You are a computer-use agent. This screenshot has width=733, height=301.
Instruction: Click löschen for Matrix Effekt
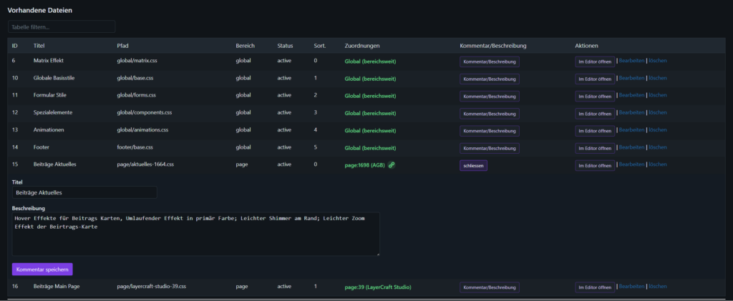(658, 61)
